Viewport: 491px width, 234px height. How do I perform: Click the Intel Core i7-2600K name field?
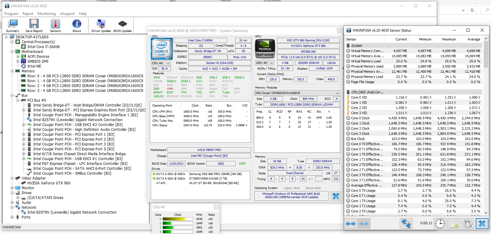point(200,40)
